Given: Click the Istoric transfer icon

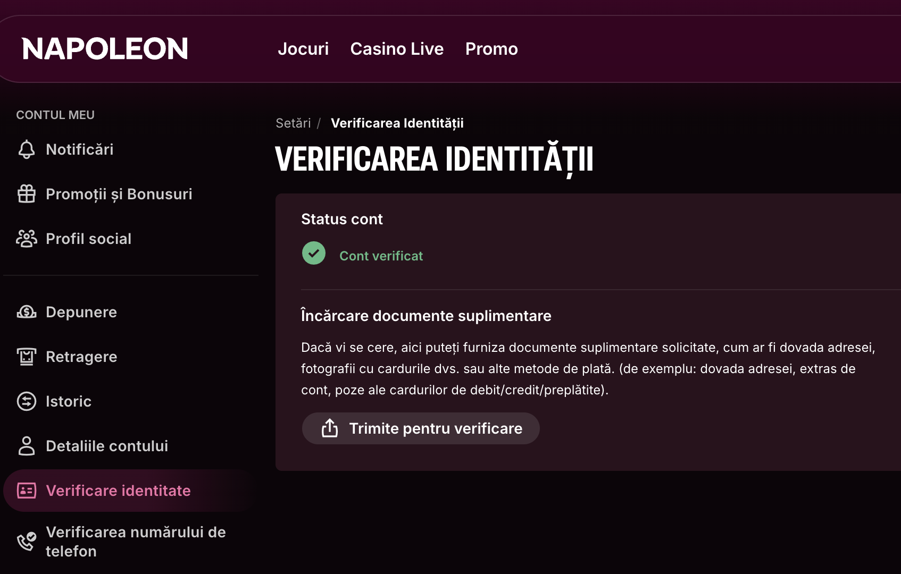Looking at the screenshot, I should click(x=27, y=401).
